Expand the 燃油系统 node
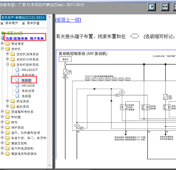Screen dimensions: 176x170 point(7,101)
